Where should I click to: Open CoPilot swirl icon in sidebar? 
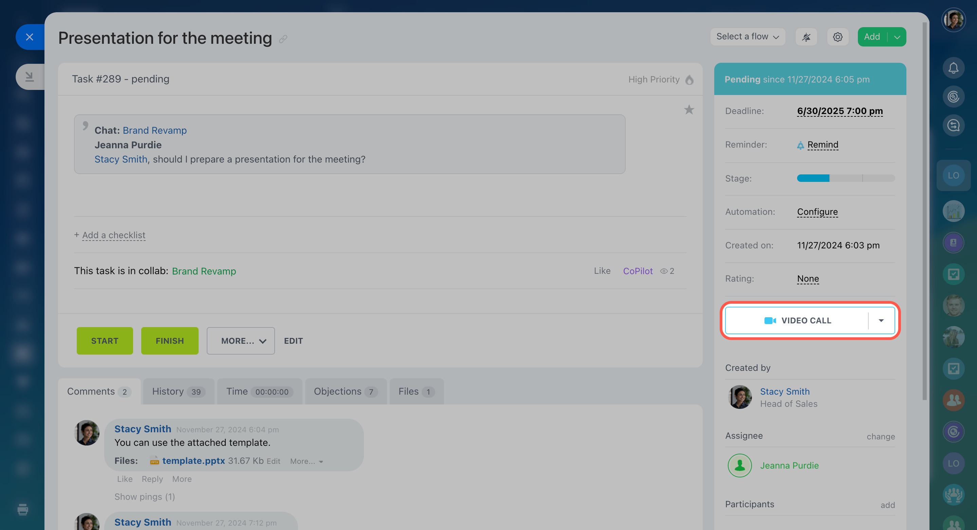point(954,97)
